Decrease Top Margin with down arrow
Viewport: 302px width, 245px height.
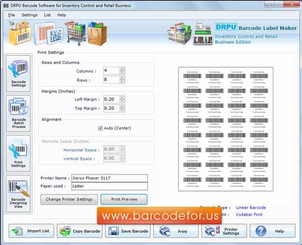pos(122,110)
